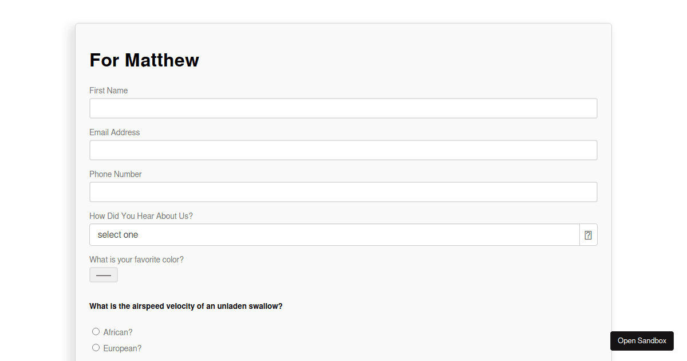Focus the Email Address input box

point(343,150)
